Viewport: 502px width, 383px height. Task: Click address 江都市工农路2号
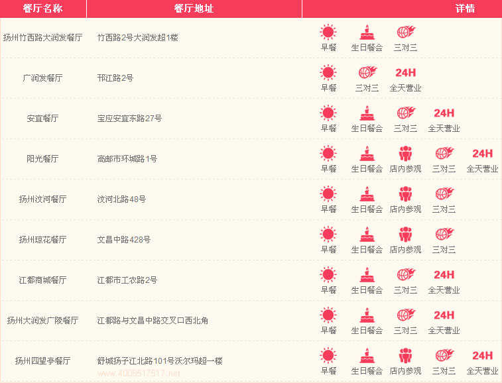point(127,280)
